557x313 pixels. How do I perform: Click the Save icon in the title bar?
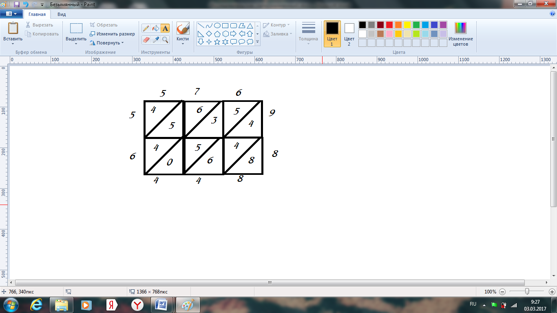pos(17,4)
